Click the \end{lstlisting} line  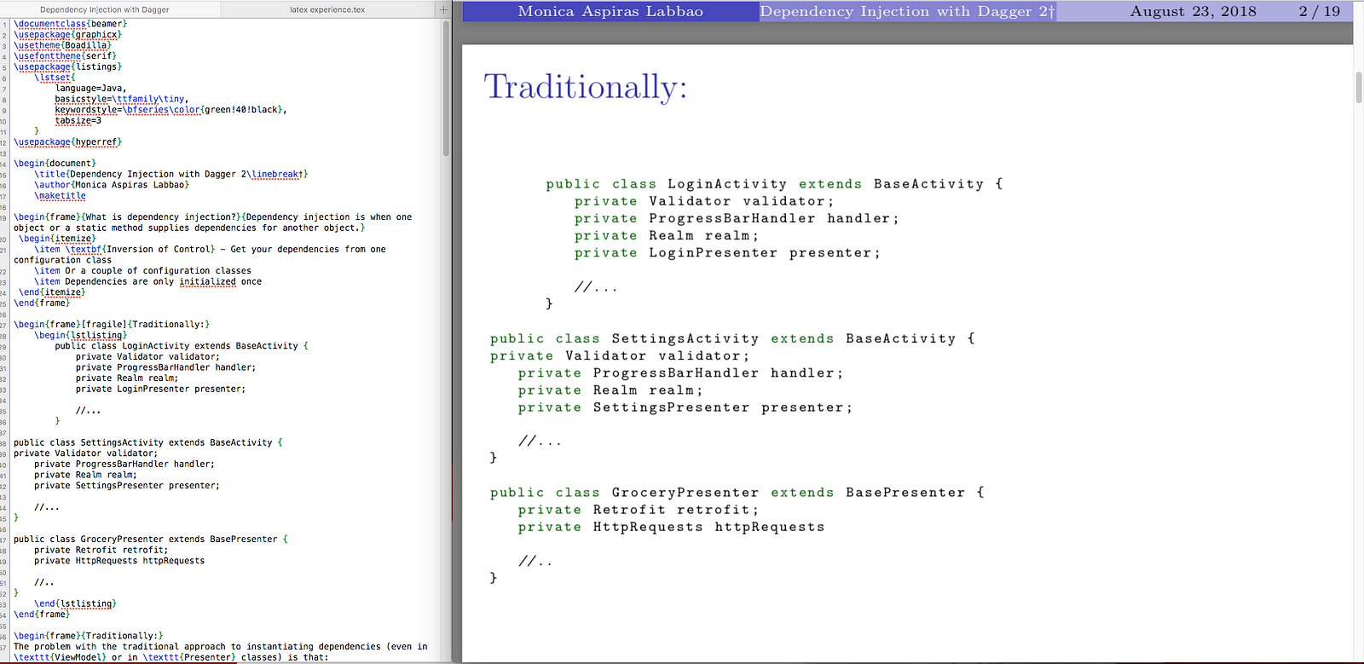76,603
